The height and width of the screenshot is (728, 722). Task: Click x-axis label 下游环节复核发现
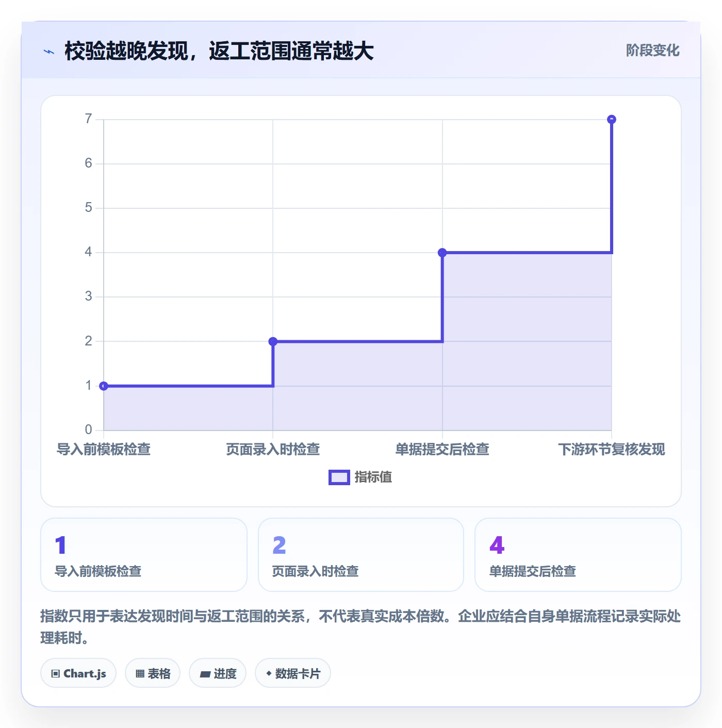click(612, 449)
